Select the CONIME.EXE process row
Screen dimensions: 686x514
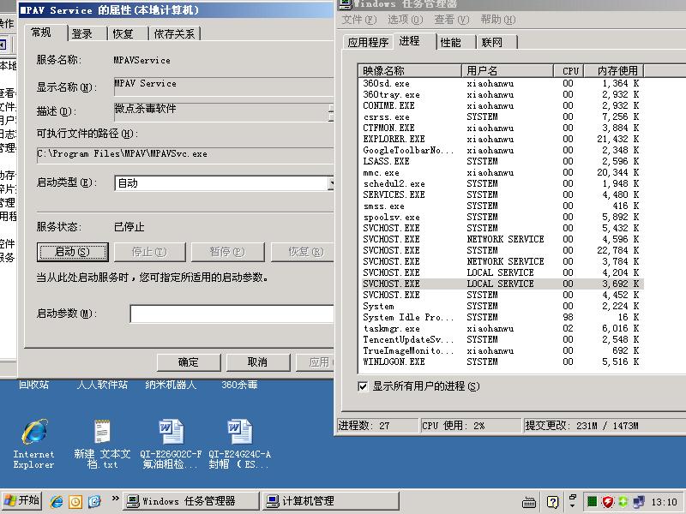click(502, 105)
